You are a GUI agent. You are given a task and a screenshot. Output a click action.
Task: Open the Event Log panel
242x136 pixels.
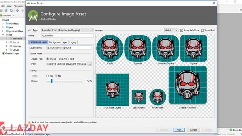coord(236,130)
